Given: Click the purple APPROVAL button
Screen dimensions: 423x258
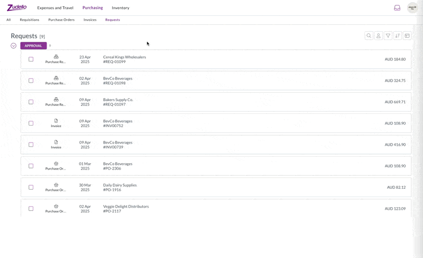Looking at the screenshot, I should click(33, 46).
